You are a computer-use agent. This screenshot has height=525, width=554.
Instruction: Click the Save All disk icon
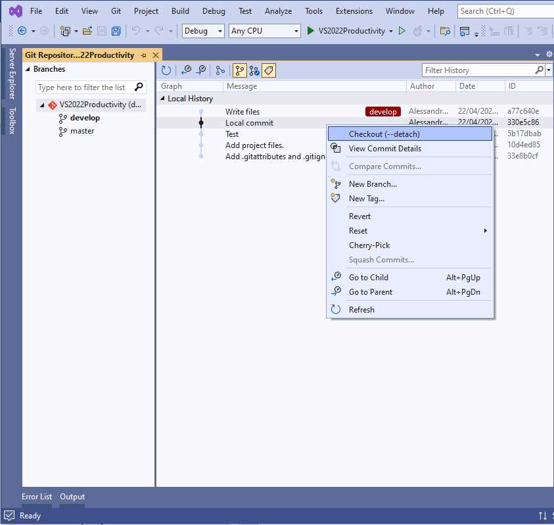116,31
